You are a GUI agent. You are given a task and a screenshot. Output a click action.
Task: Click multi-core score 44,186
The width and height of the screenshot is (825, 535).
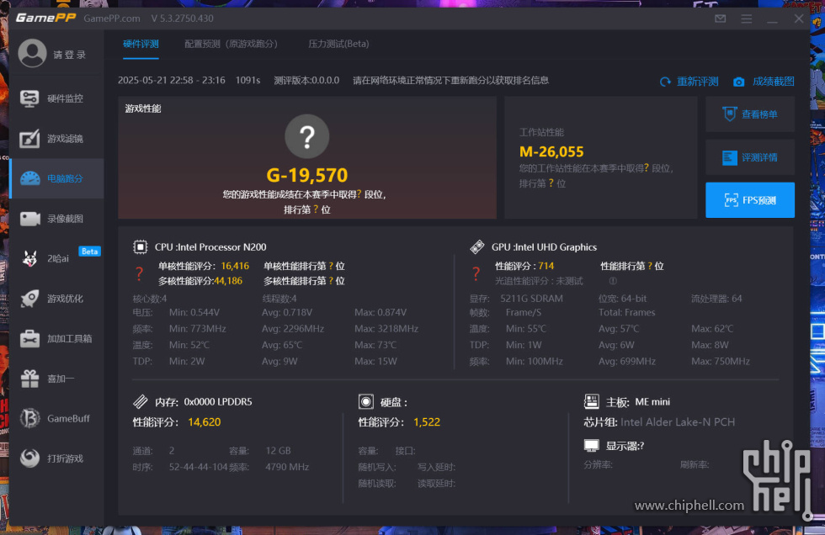tap(228, 281)
